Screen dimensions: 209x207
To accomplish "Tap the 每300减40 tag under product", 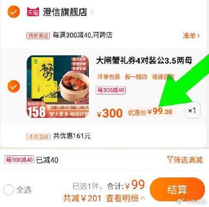I will point(111,90).
